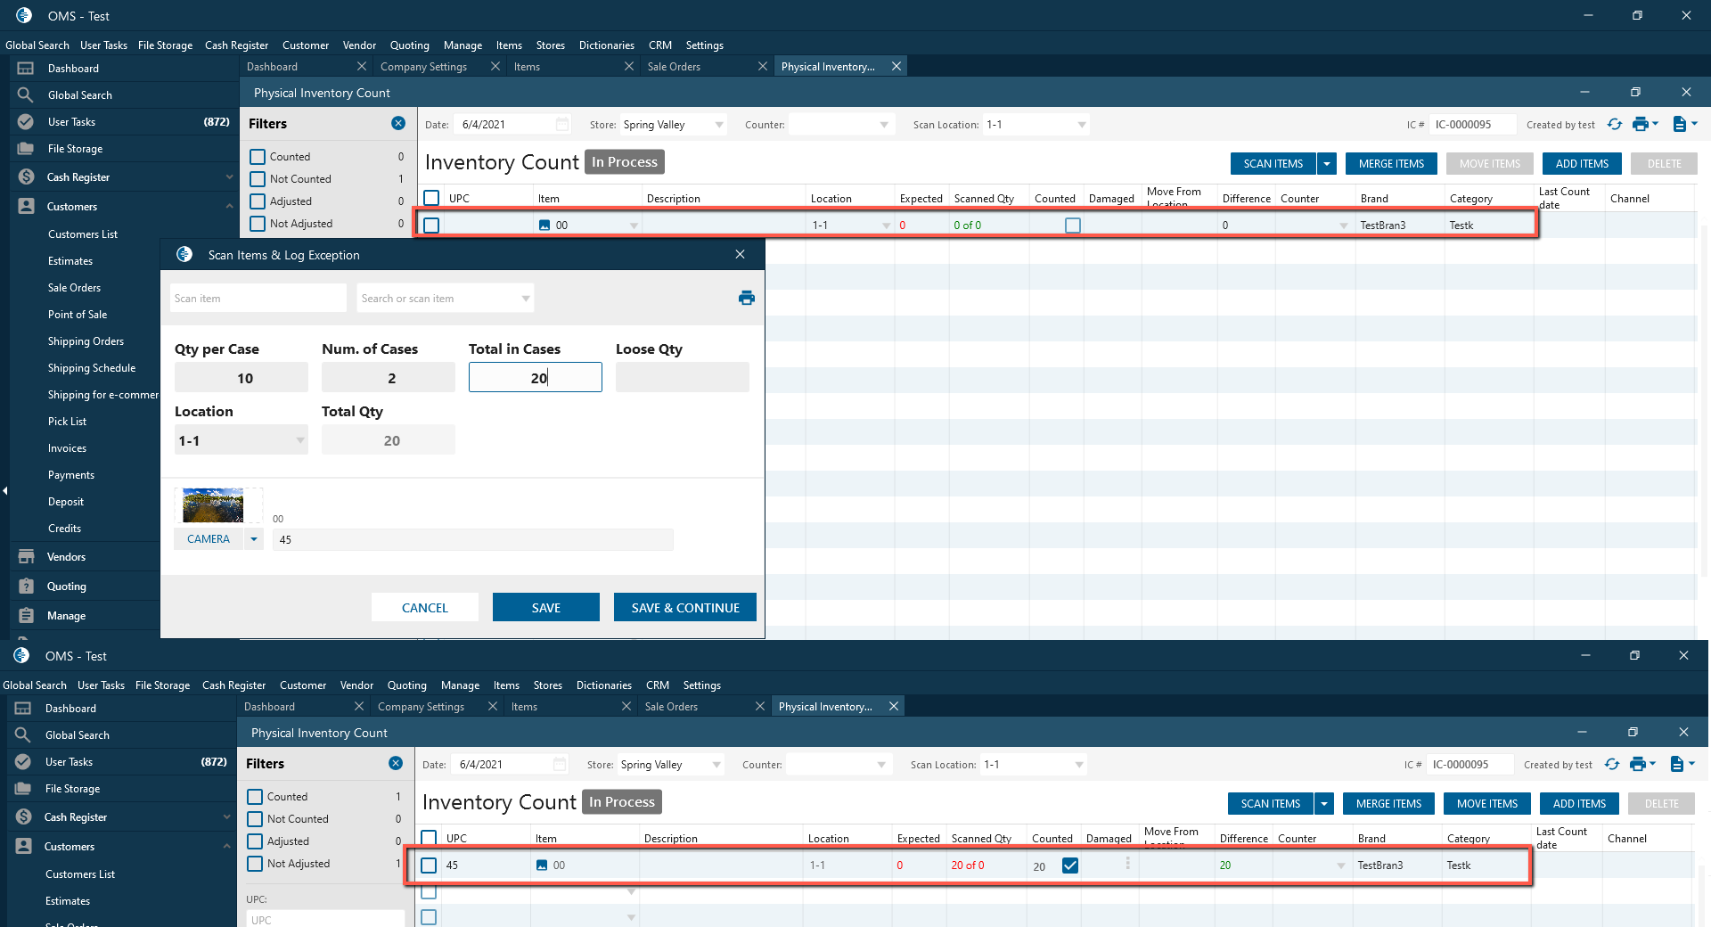Click the export document icon in lower window
This screenshot has height=927, width=1711.
pyautogui.click(x=1677, y=765)
